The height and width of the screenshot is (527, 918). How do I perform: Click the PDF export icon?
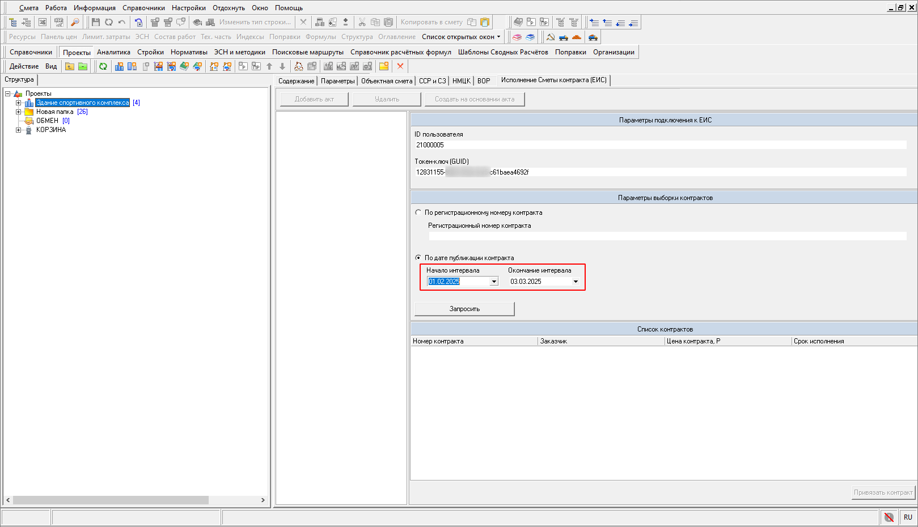pos(59,22)
